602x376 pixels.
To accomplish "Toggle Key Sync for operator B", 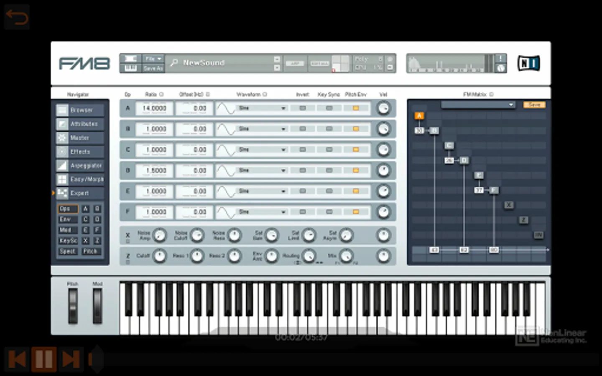I will coord(329,129).
